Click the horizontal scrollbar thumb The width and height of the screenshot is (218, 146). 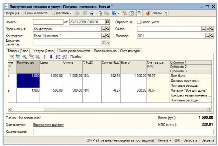point(28,109)
